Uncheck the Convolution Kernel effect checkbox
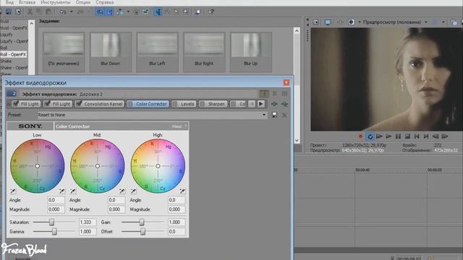 coord(79,103)
